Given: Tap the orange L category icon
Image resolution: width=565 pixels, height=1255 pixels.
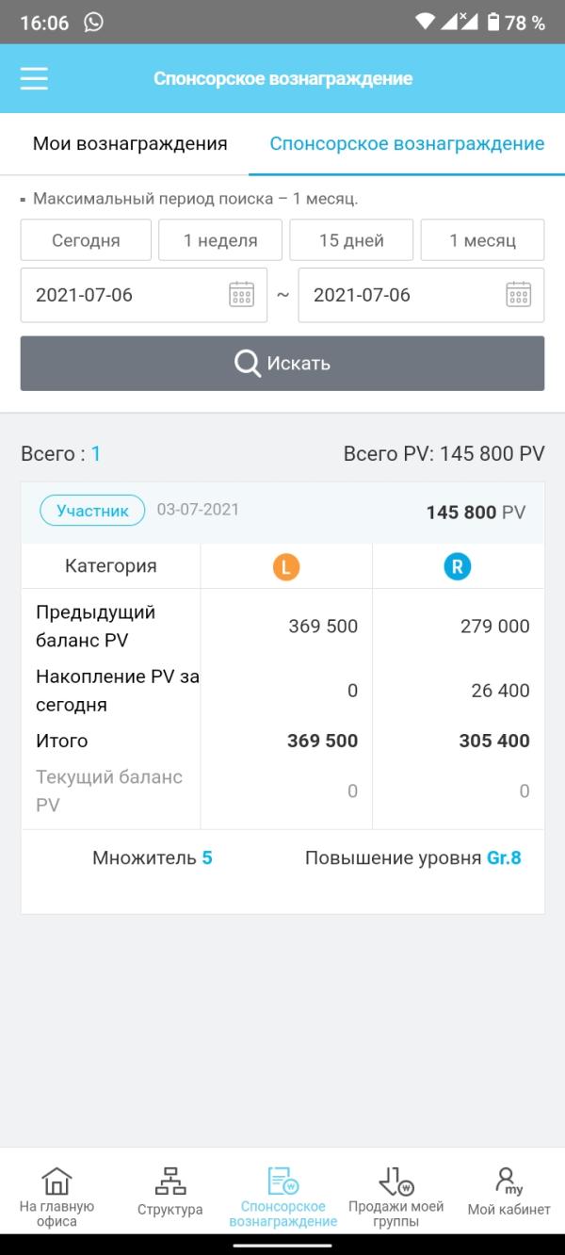Looking at the screenshot, I should click(x=286, y=566).
